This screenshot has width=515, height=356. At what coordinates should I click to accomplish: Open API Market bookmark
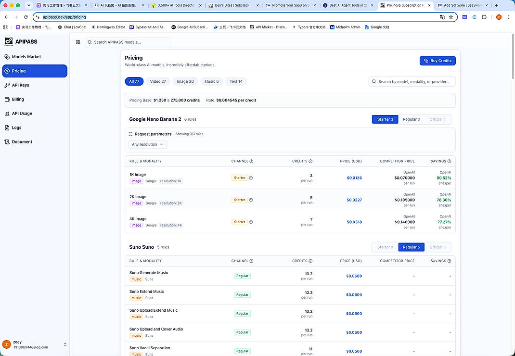tap(269, 27)
